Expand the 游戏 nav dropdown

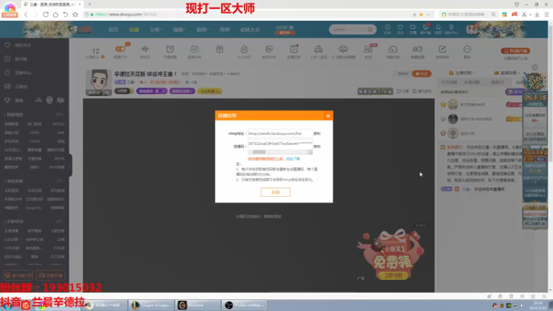click(x=202, y=30)
